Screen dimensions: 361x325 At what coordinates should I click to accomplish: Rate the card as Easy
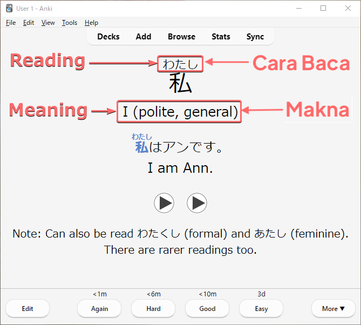click(x=261, y=309)
